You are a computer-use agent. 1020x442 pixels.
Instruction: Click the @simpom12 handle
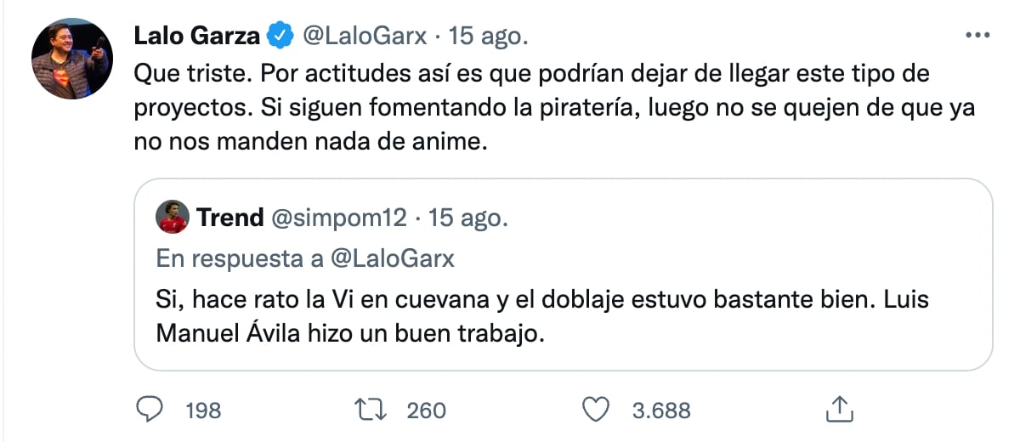coord(341,218)
